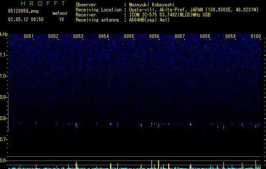Screen dimensions: 266x169
Task: Click the Receiving Location field label
Action: coord(99,10)
